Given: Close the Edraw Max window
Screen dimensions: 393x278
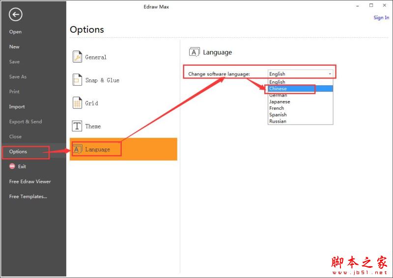Looking at the screenshot, I should pos(385,5).
